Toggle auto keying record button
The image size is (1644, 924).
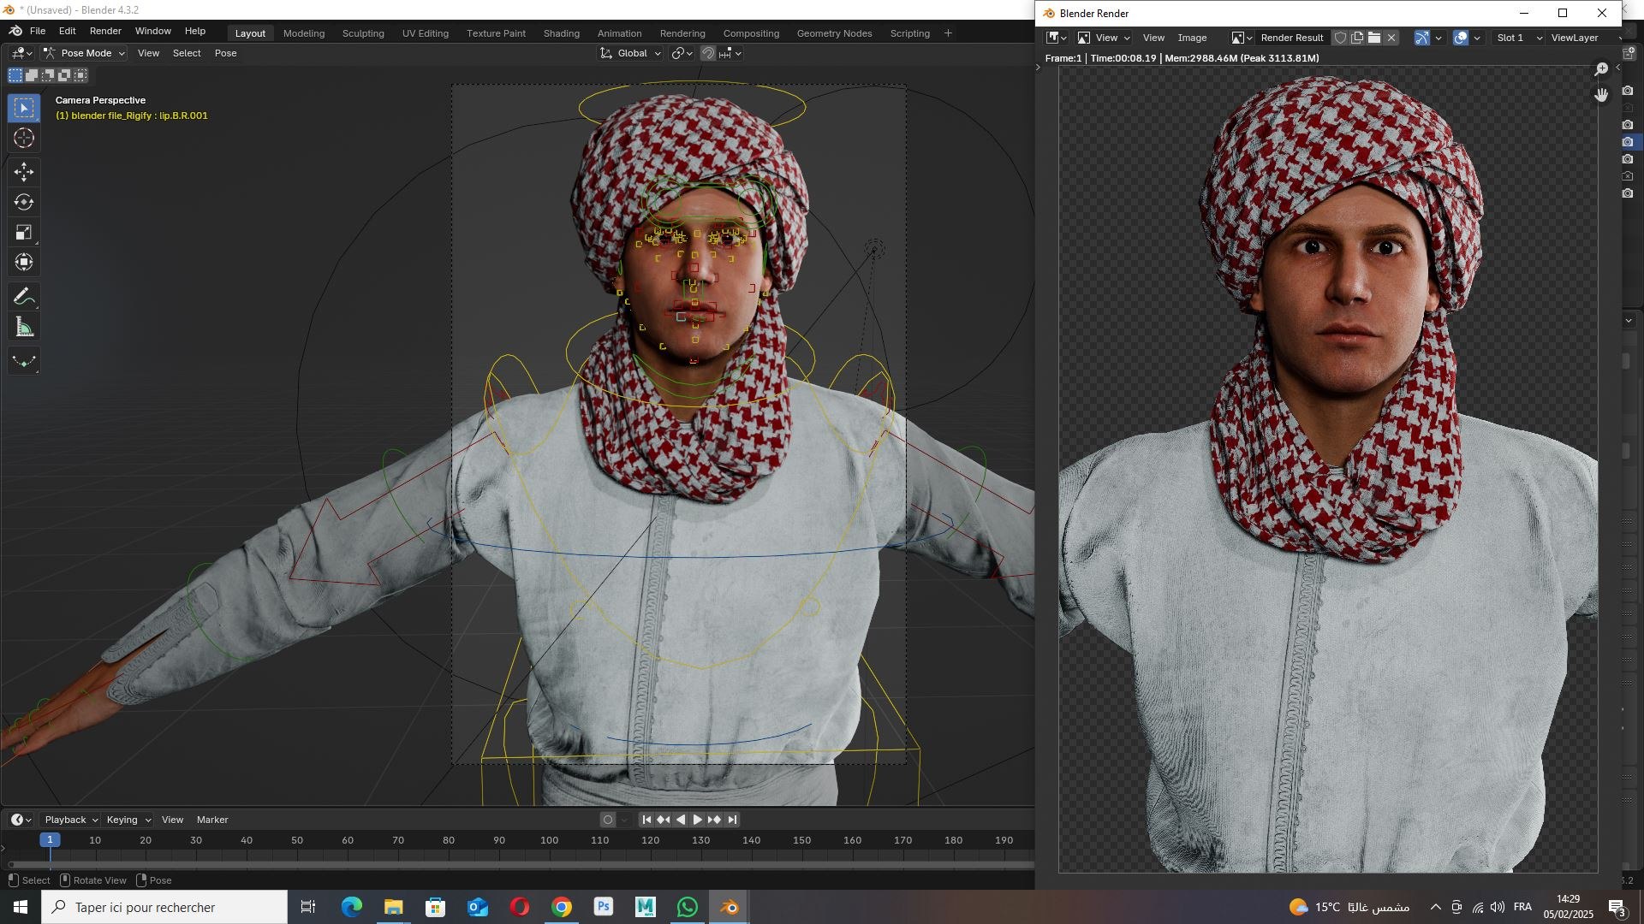click(608, 820)
